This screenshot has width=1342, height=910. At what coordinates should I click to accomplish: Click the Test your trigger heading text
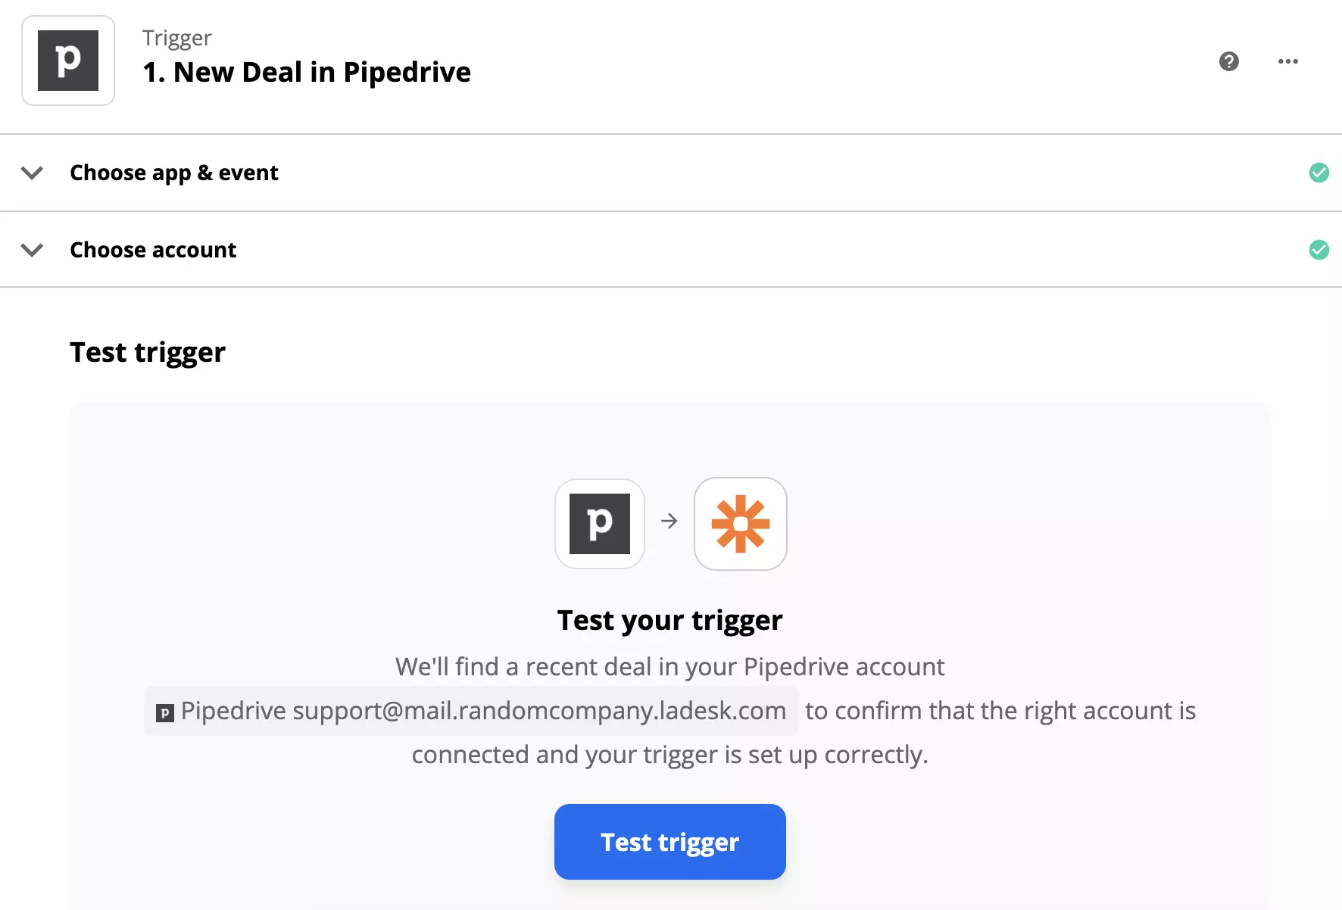point(669,620)
